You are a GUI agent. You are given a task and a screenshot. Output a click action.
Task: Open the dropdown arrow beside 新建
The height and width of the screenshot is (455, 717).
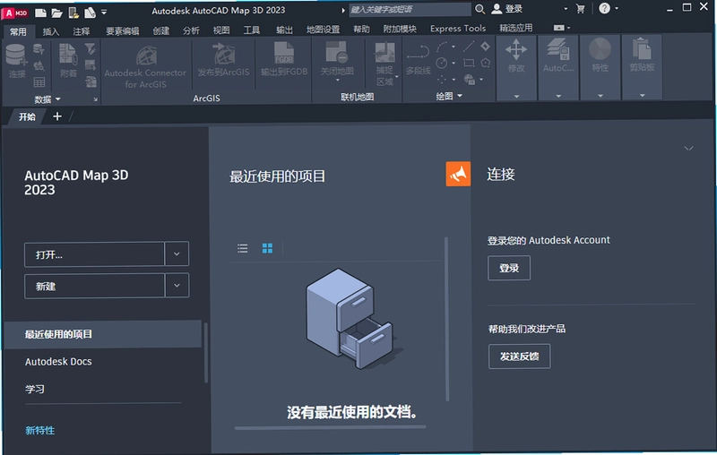[x=177, y=286]
